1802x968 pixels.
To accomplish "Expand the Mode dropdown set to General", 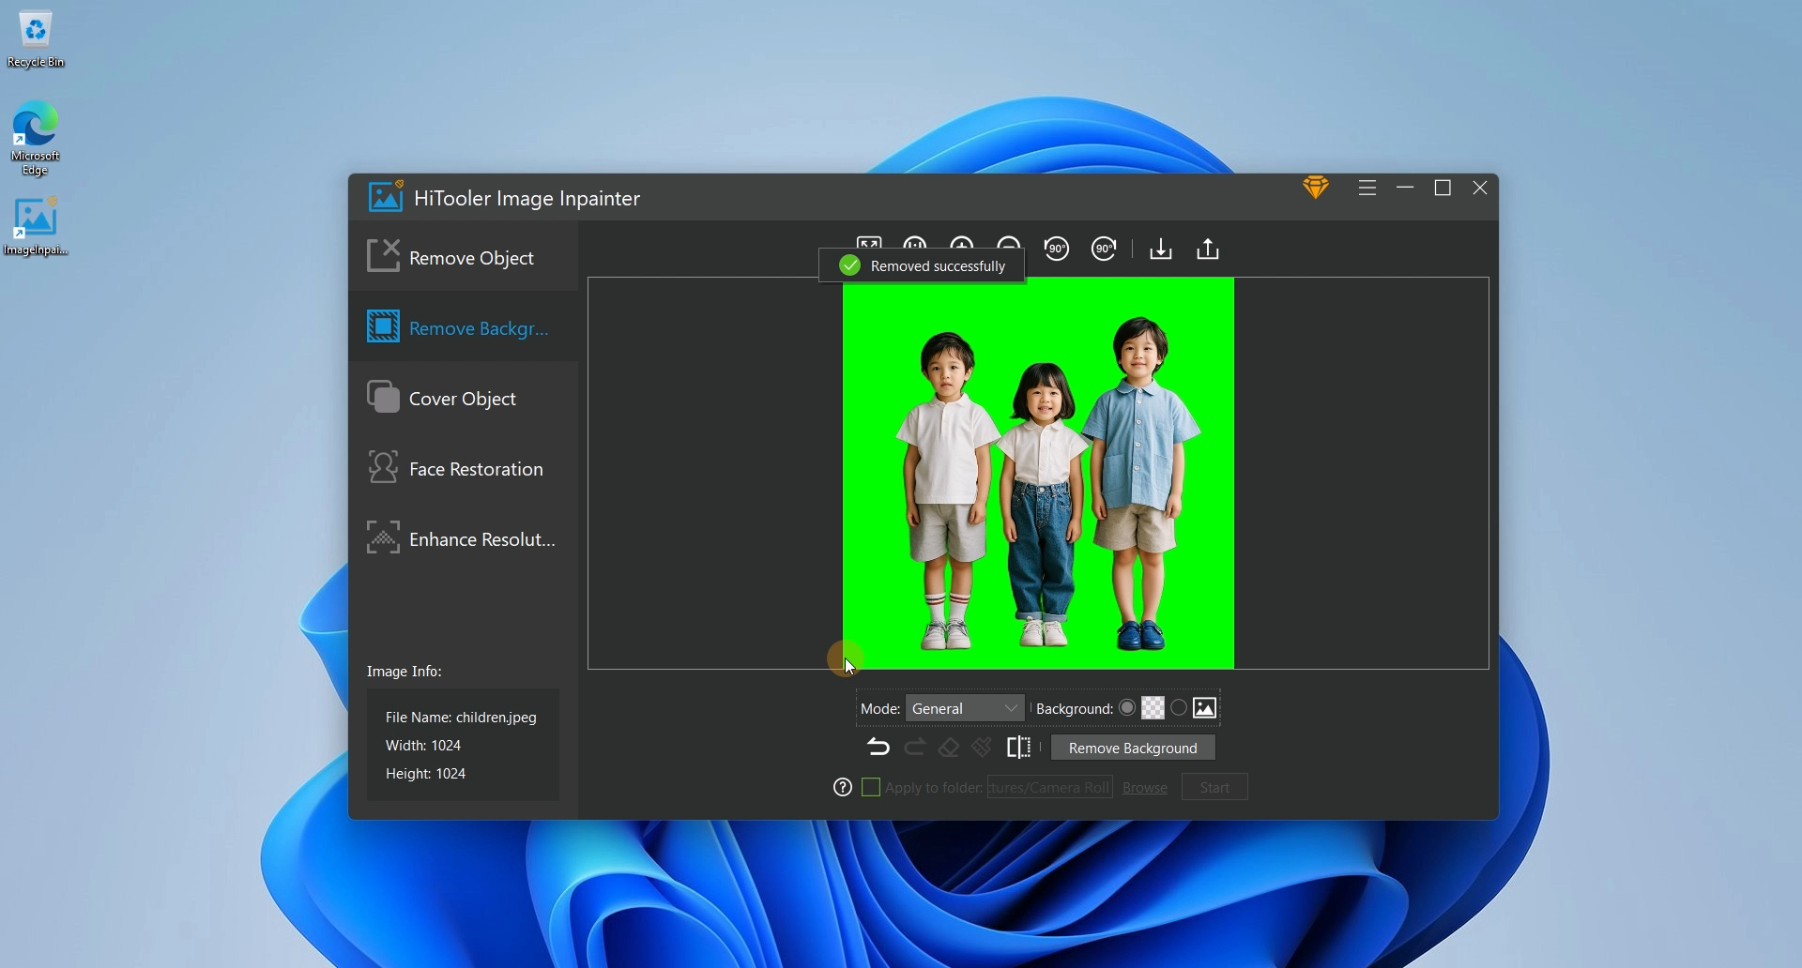I will pos(965,709).
